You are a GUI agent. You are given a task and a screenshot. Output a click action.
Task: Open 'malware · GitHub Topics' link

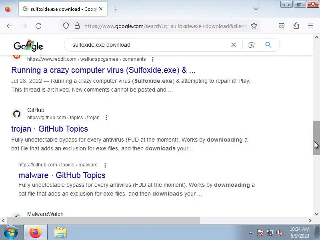(62, 175)
